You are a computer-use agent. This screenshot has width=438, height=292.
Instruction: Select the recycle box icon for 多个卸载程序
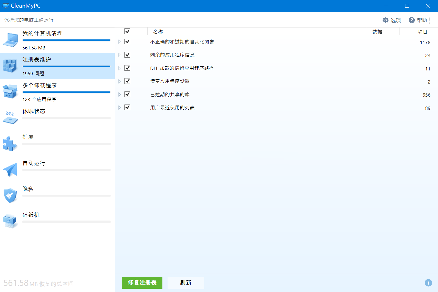[x=10, y=92]
